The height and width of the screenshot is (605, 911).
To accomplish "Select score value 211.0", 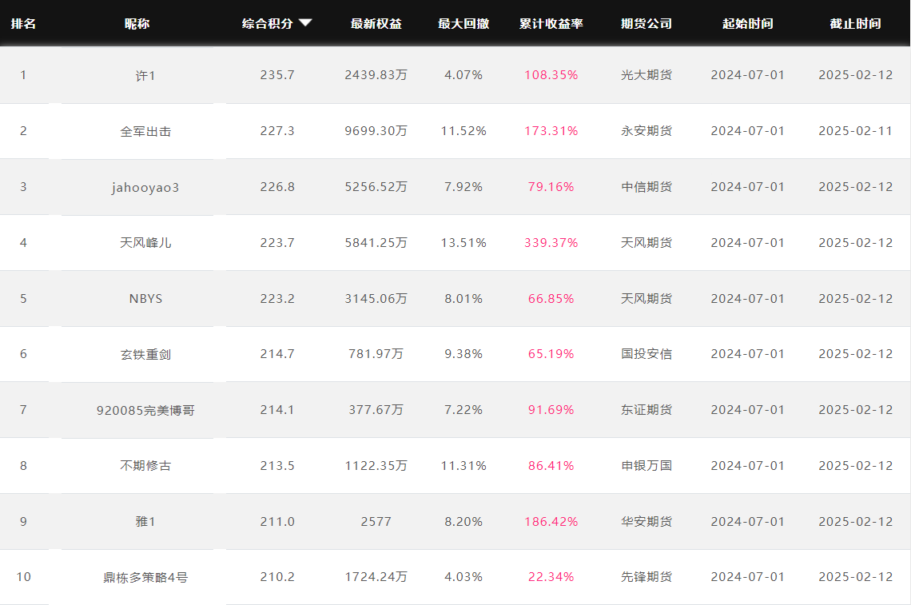I will tap(277, 521).
